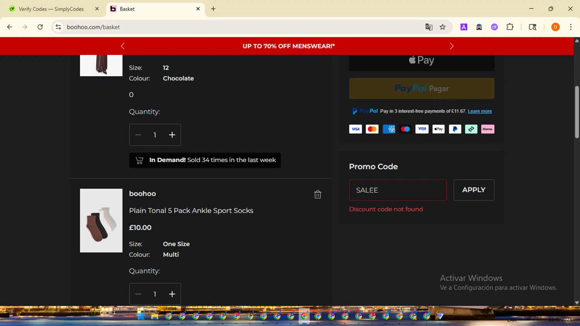This screenshot has height=326, width=580.
Task: Open a new browser tab
Action: (x=213, y=9)
